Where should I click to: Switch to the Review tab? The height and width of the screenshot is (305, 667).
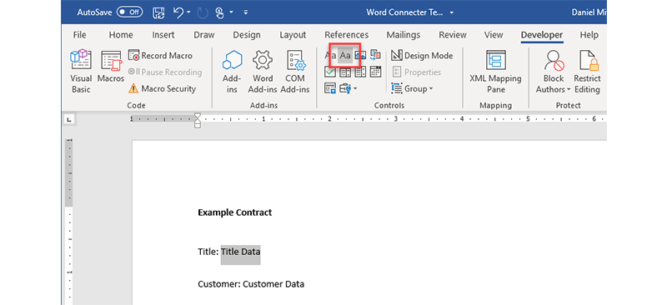click(x=453, y=35)
